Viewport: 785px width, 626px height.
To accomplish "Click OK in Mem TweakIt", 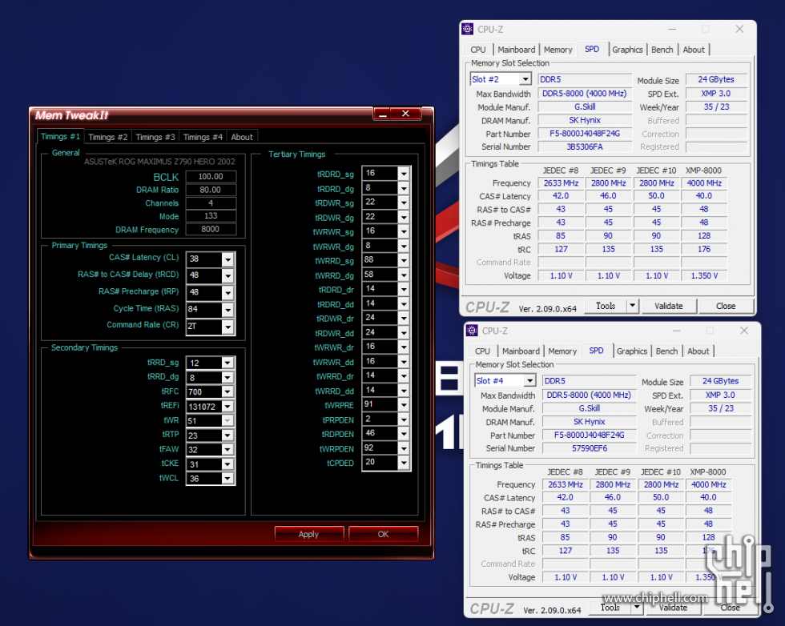I will (383, 534).
